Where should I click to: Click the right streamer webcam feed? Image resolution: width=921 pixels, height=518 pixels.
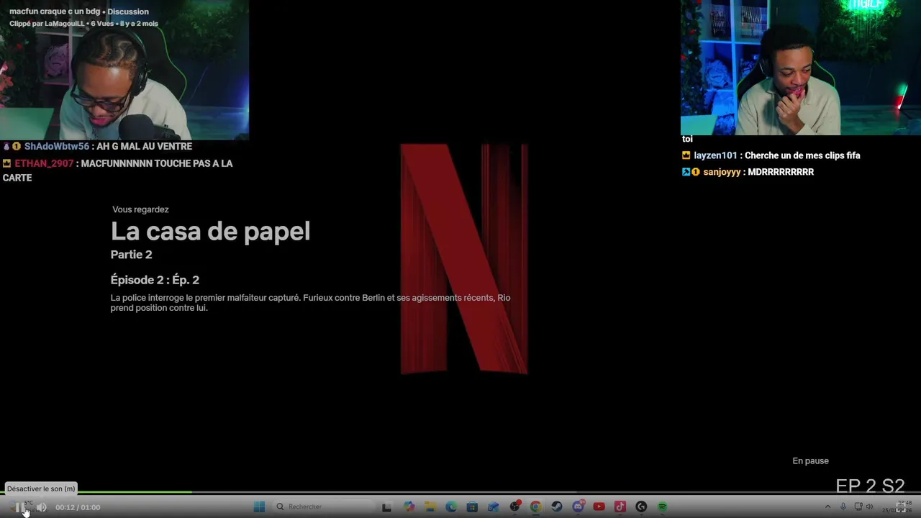pos(801,68)
